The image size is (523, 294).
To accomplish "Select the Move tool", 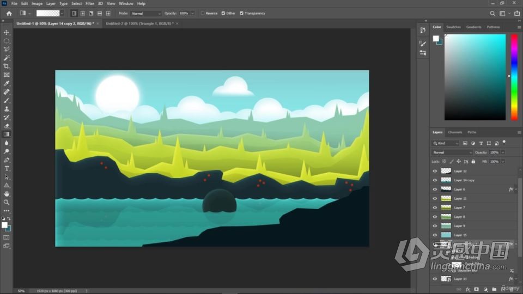I will (x=7, y=32).
